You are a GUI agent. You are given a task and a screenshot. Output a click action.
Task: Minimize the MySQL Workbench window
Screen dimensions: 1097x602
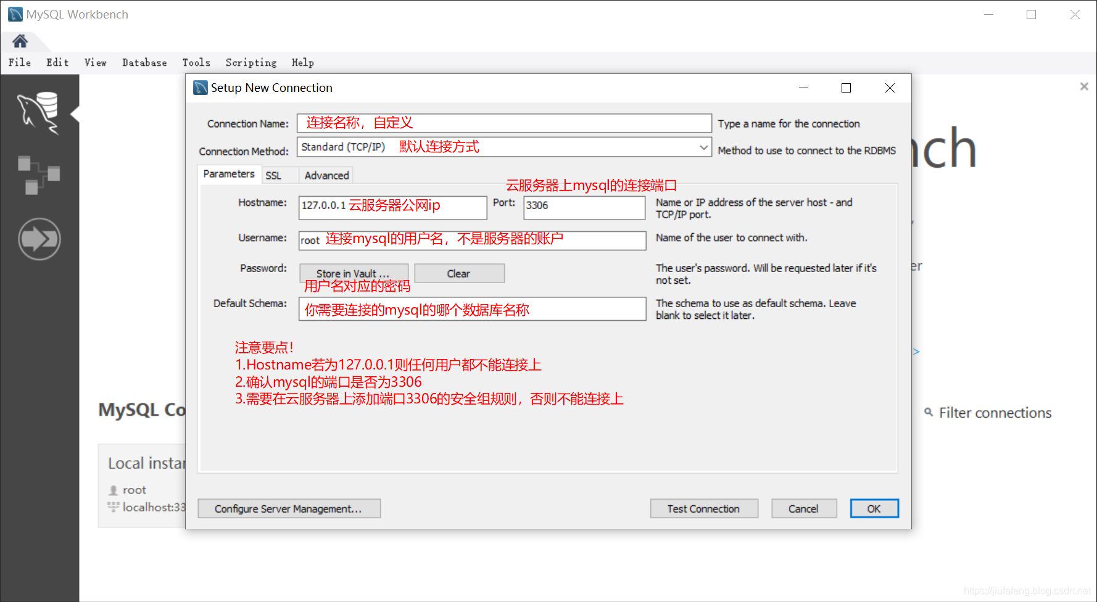click(x=988, y=14)
